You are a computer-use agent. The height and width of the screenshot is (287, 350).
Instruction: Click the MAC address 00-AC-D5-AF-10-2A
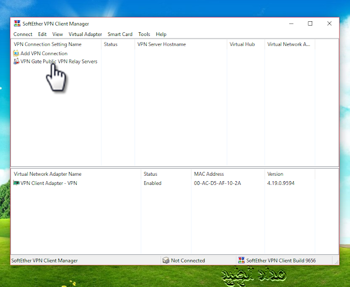click(218, 183)
